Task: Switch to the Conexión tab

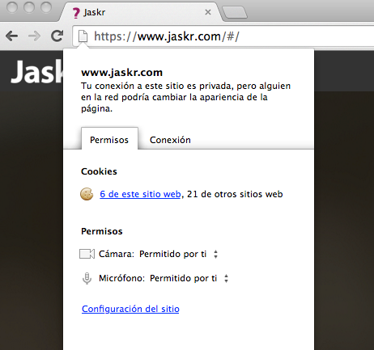Action: (170, 140)
